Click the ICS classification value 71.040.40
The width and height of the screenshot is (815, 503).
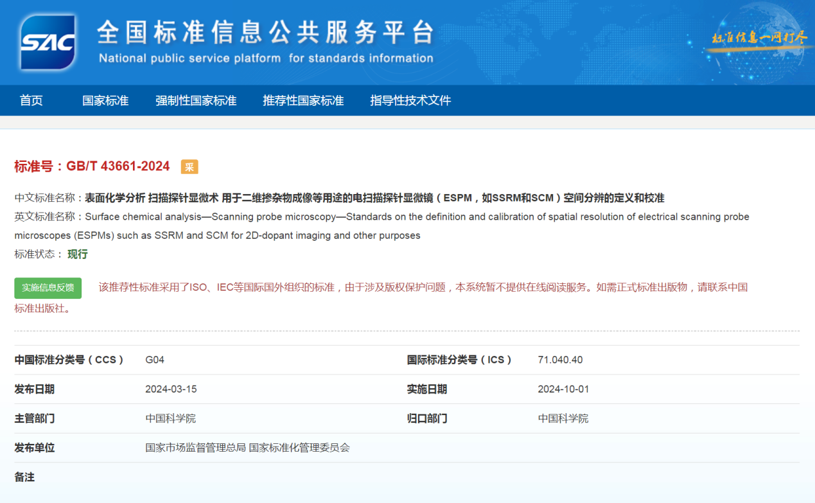[x=560, y=360]
